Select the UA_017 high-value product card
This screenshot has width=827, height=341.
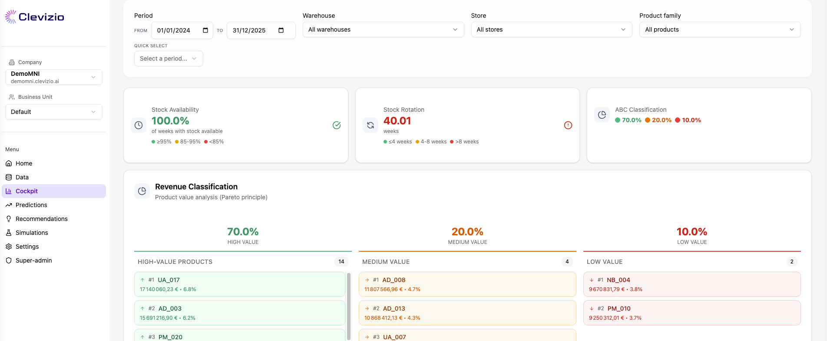pos(239,284)
